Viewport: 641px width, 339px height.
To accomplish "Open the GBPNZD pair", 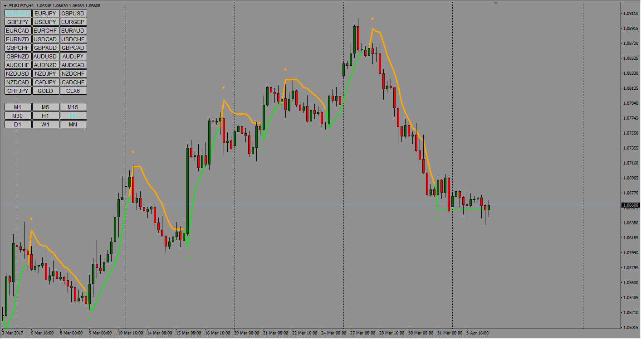I will (x=18, y=56).
